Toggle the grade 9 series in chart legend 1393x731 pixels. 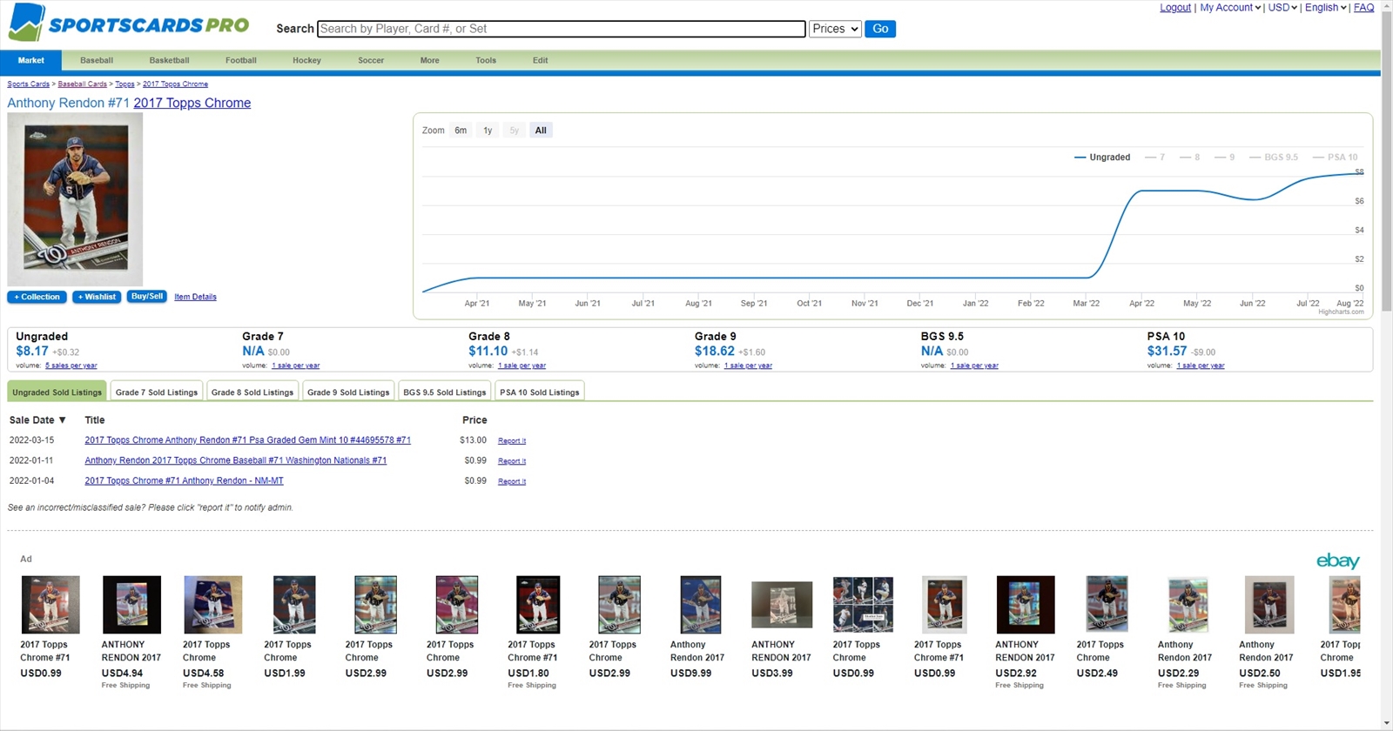(1225, 158)
